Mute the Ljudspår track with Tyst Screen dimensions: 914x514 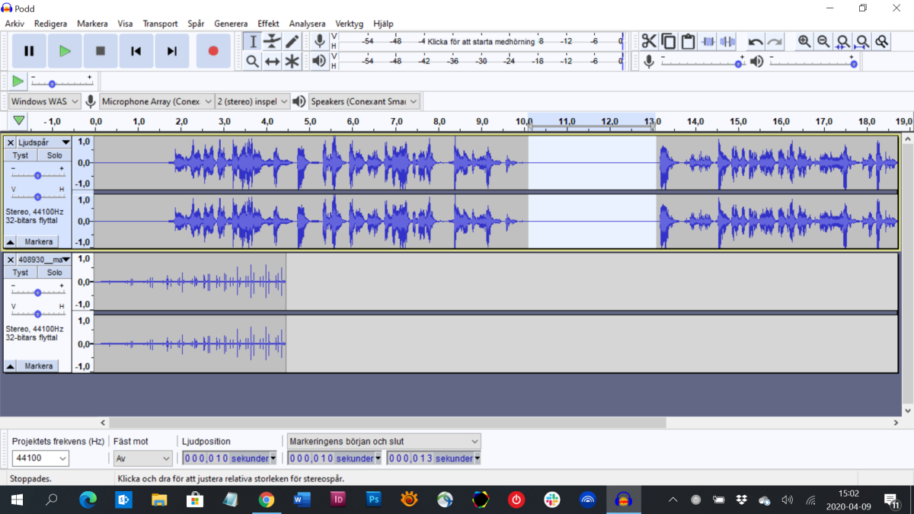(20, 155)
